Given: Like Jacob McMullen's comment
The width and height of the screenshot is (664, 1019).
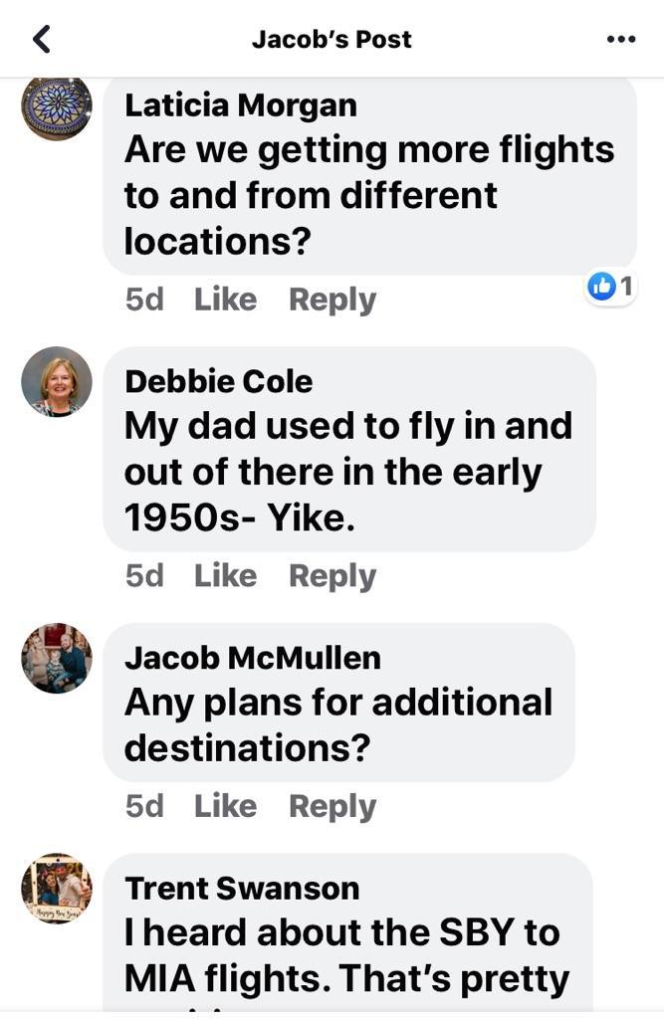Looking at the screenshot, I should 225,806.
